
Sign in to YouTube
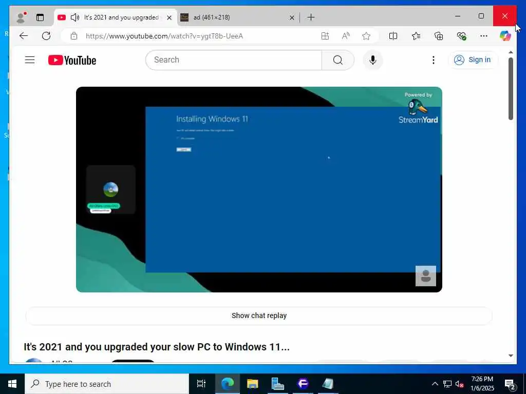point(473,60)
